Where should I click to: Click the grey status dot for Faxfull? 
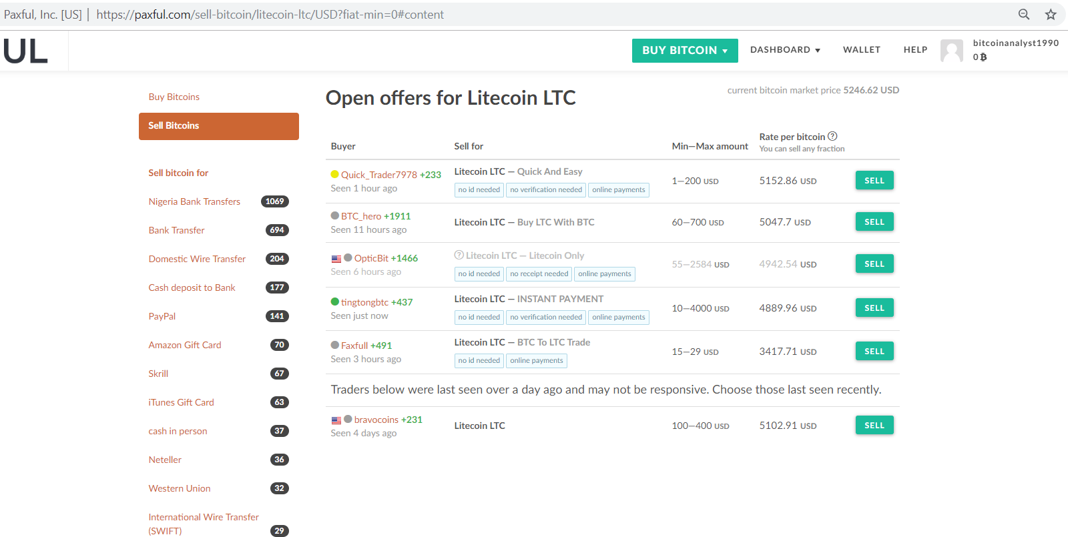[x=335, y=345]
